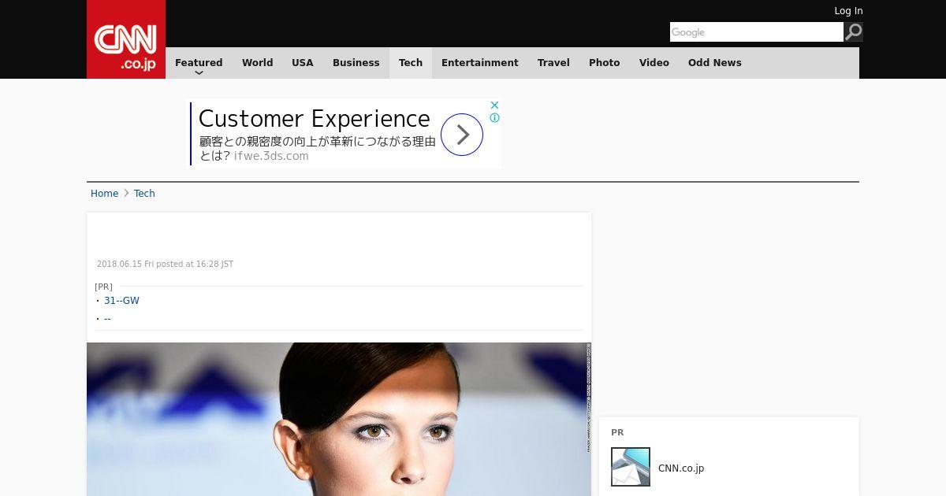Open the CNN.co.jp PR sidebar link

point(681,468)
